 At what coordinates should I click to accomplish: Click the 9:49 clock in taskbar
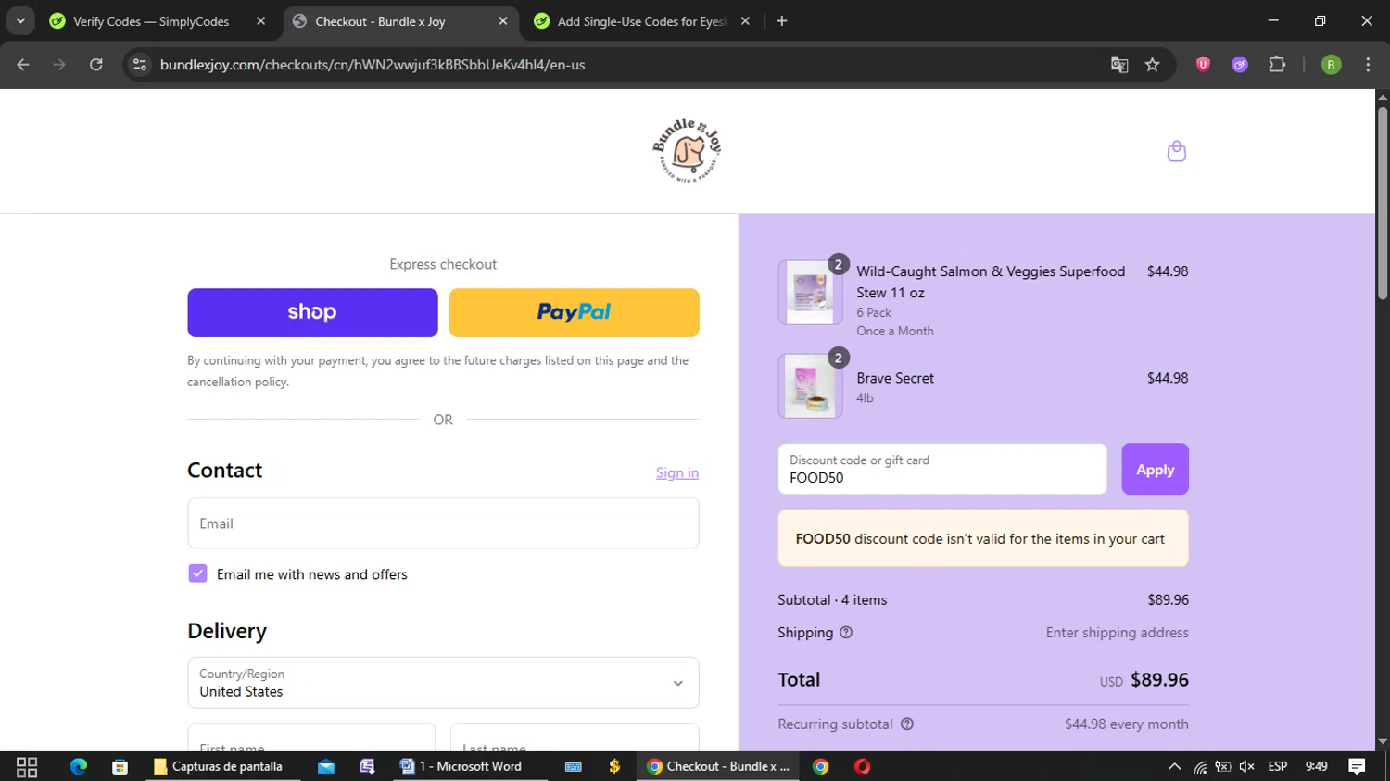(x=1316, y=766)
